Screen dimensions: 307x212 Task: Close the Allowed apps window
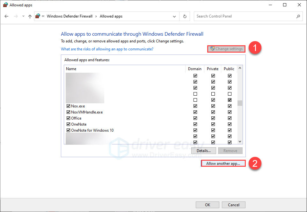(299, 5)
